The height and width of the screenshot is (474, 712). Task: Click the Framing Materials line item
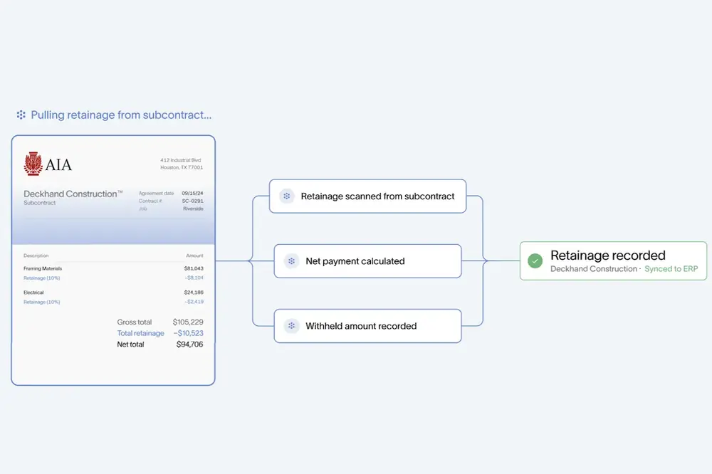click(x=43, y=269)
